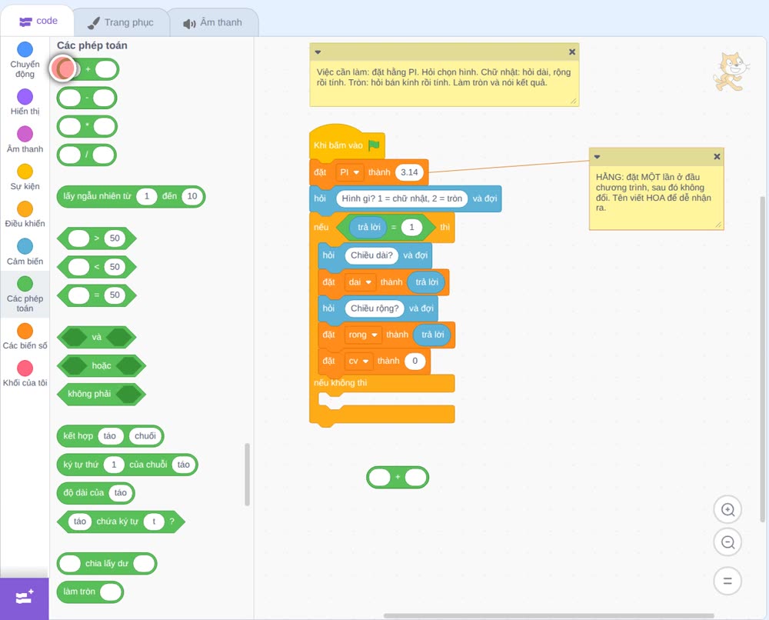
Task: Click the 'độ dài của' palette block
Action: 95,493
